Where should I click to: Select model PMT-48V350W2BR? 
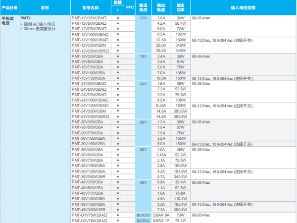pyautogui.click(x=89, y=210)
